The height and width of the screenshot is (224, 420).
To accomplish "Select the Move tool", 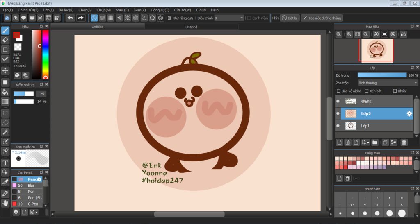I will (5, 70).
